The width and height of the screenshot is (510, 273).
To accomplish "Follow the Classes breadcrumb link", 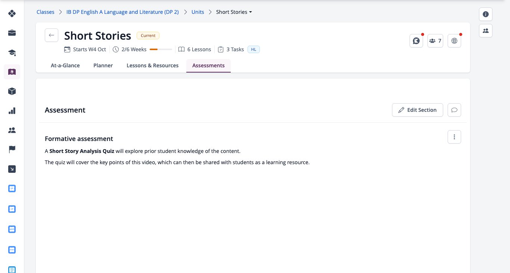I will pyautogui.click(x=46, y=12).
